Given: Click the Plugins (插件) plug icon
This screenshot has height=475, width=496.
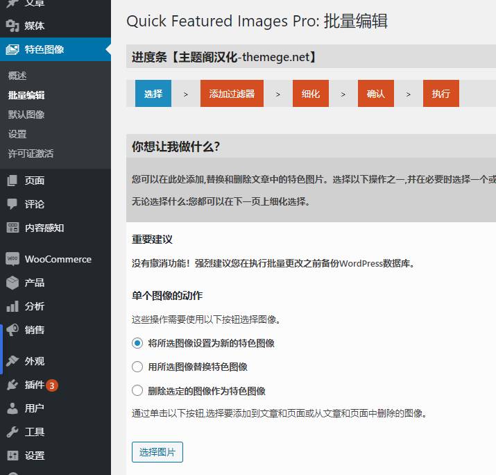Looking at the screenshot, I should click(x=12, y=385).
